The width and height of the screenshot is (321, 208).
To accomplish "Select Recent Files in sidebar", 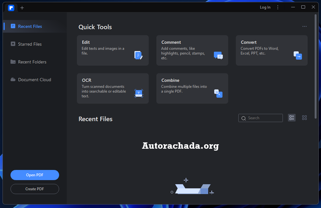I will pos(30,26).
